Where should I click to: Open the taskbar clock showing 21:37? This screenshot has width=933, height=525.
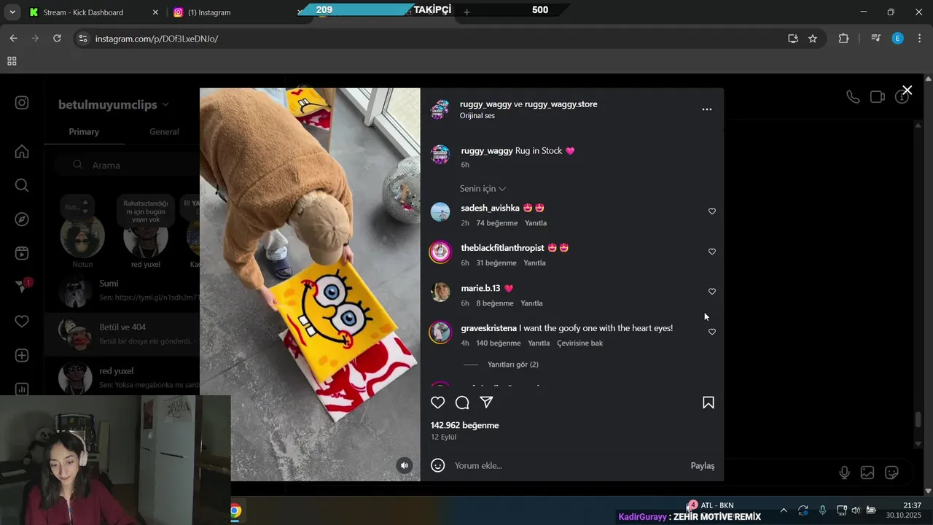point(904,510)
